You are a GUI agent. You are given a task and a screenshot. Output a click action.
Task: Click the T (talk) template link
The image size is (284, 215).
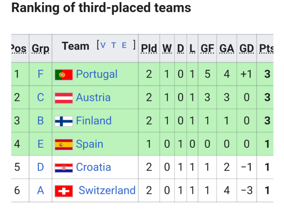(113, 46)
